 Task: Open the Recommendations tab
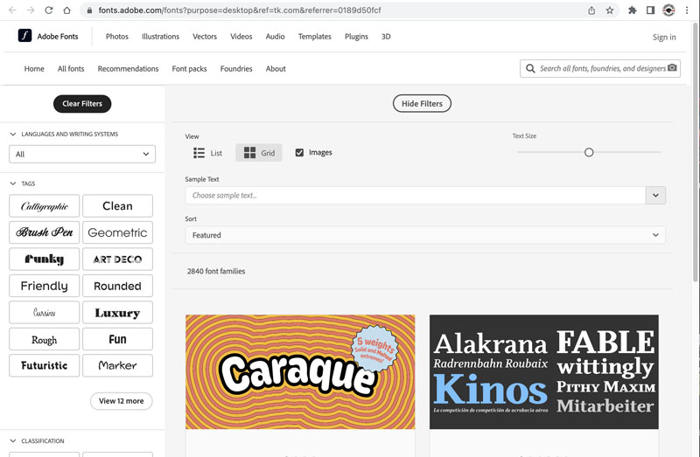128,69
